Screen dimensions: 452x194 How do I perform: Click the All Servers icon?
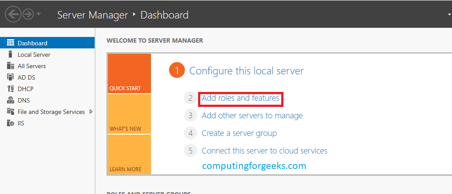point(11,66)
